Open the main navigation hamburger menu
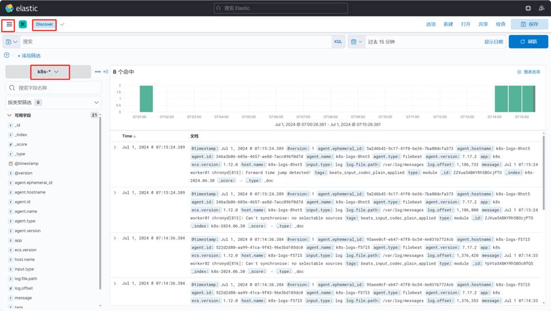Image resolution: width=551 pixels, height=311 pixels. pyautogui.click(x=9, y=25)
